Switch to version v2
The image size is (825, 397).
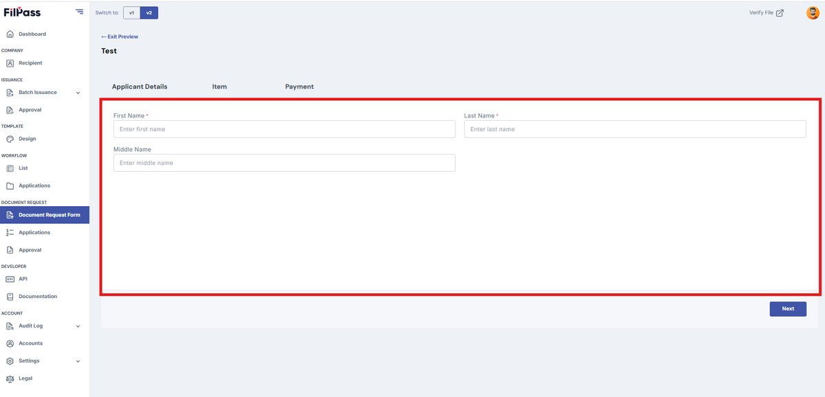(149, 13)
